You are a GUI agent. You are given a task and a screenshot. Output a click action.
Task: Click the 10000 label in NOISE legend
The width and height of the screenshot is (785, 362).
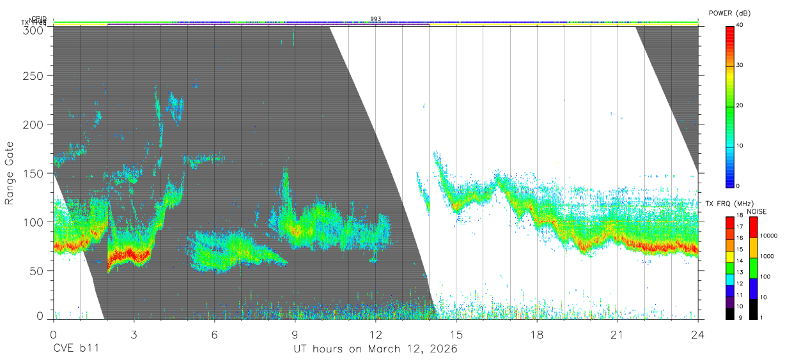[768, 236]
